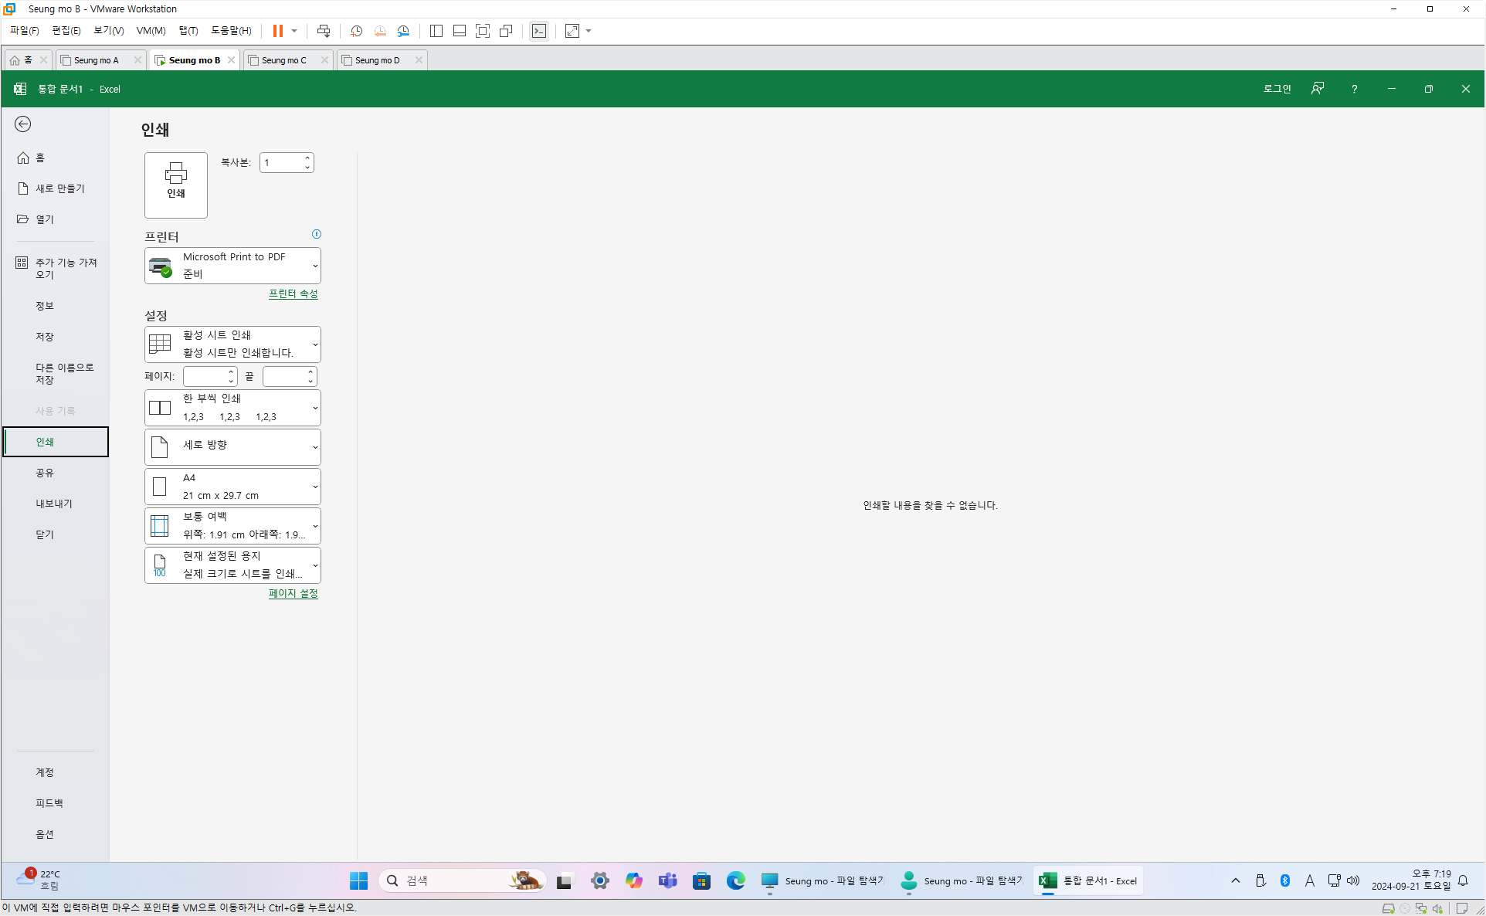Click the 프린터 속성 link
The width and height of the screenshot is (1486, 916).
[293, 293]
